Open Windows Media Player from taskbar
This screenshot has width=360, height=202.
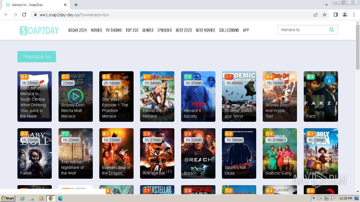point(41,198)
